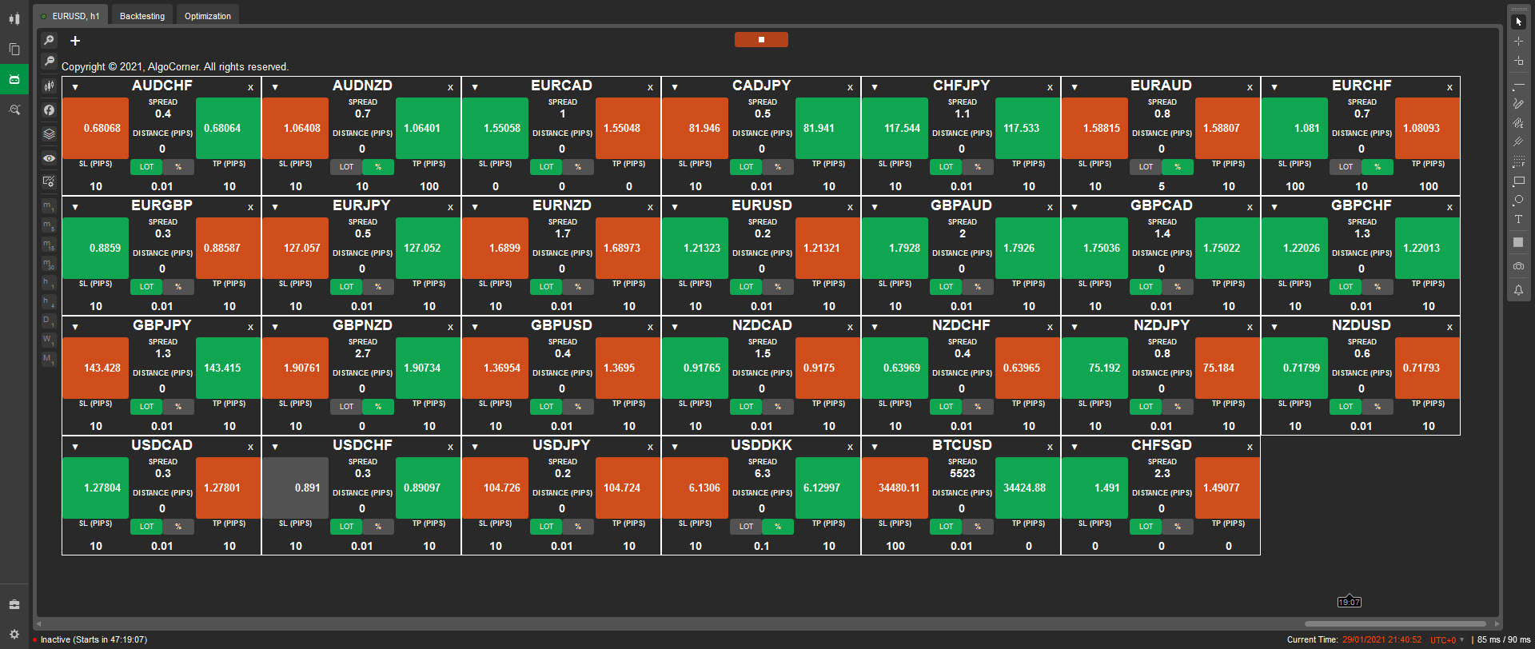Select the m1 timeframe
1535x649 pixels.
[49, 206]
